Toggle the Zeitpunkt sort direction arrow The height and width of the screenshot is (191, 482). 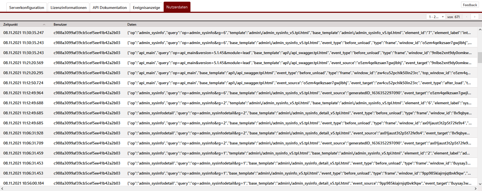click(x=44, y=25)
